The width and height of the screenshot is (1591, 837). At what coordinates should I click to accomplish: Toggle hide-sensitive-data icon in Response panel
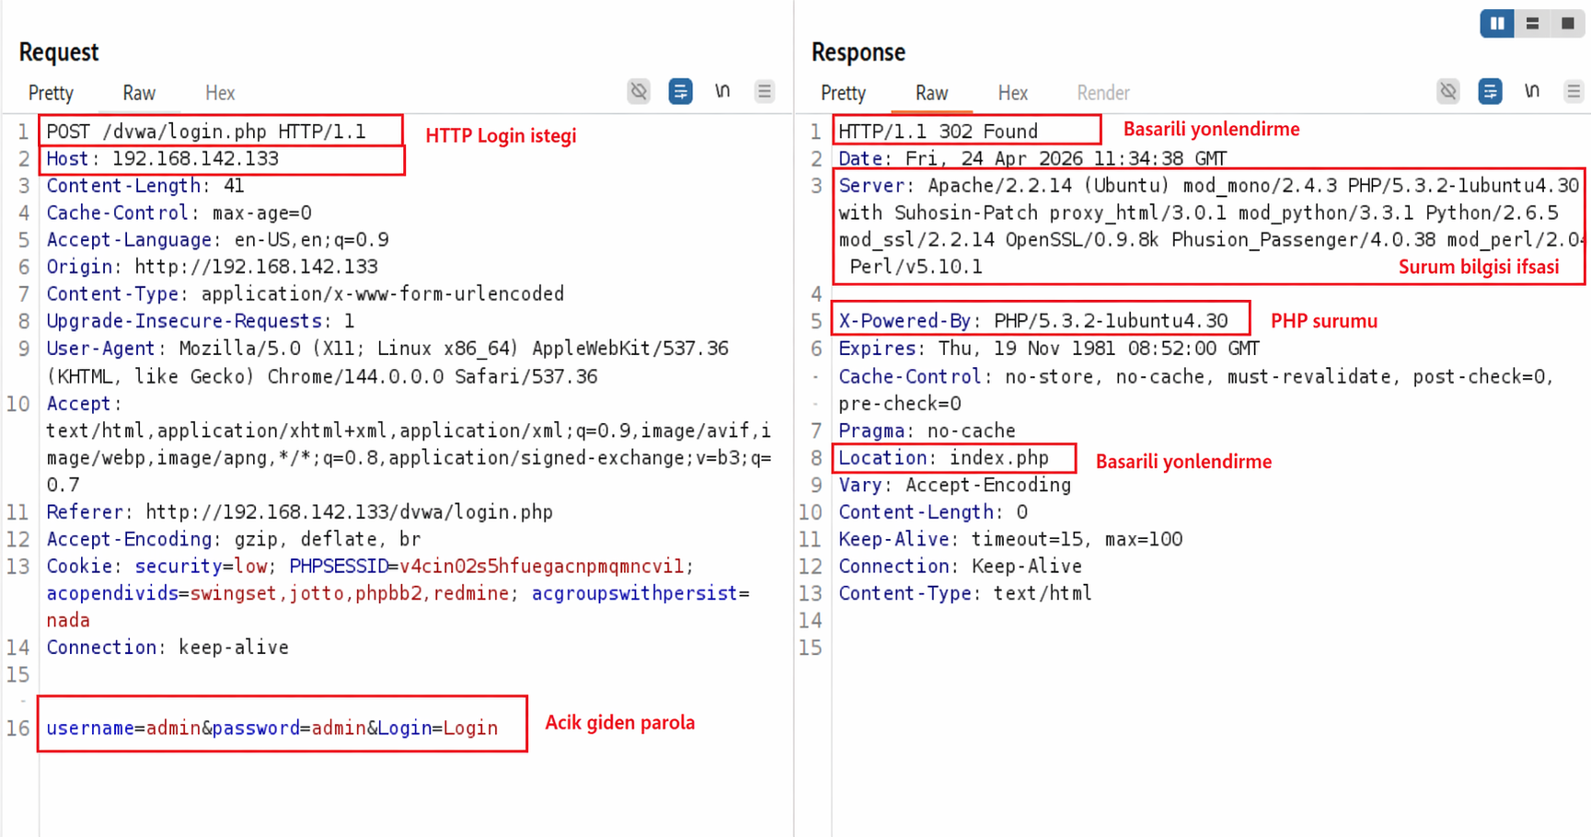pyautogui.click(x=1448, y=91)
